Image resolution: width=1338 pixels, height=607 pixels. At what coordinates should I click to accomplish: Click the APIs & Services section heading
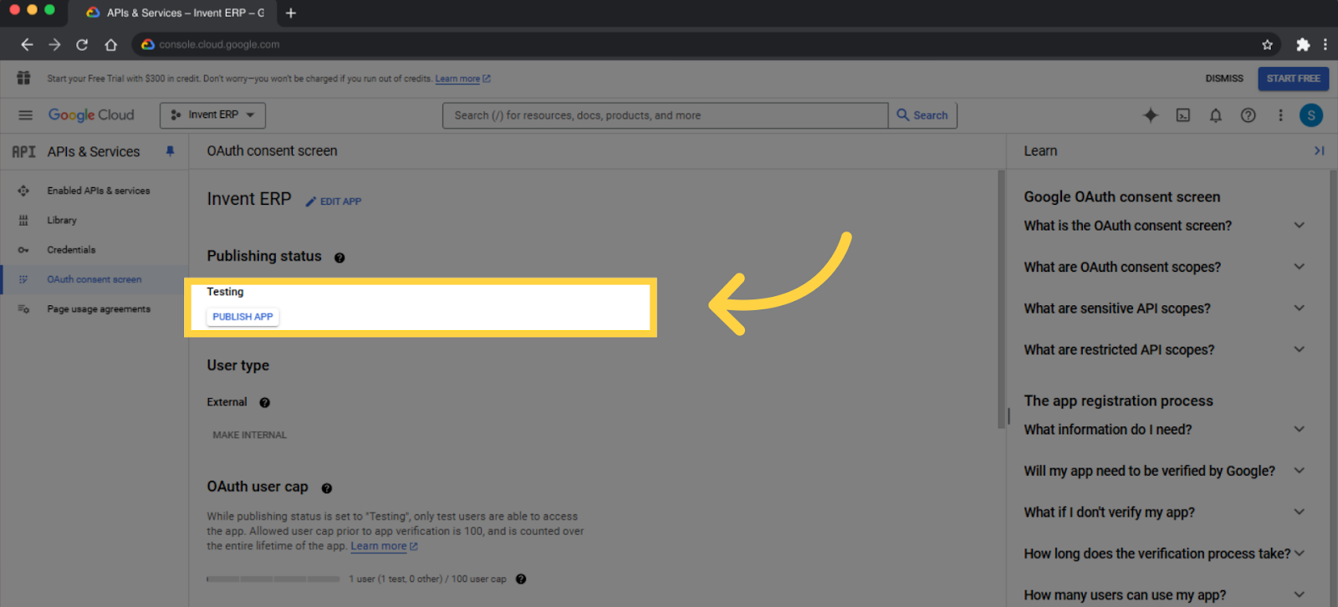(x=94, y=151)
